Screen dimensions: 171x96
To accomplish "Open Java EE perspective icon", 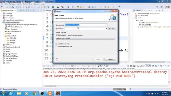I will click(x=166, y=7).
